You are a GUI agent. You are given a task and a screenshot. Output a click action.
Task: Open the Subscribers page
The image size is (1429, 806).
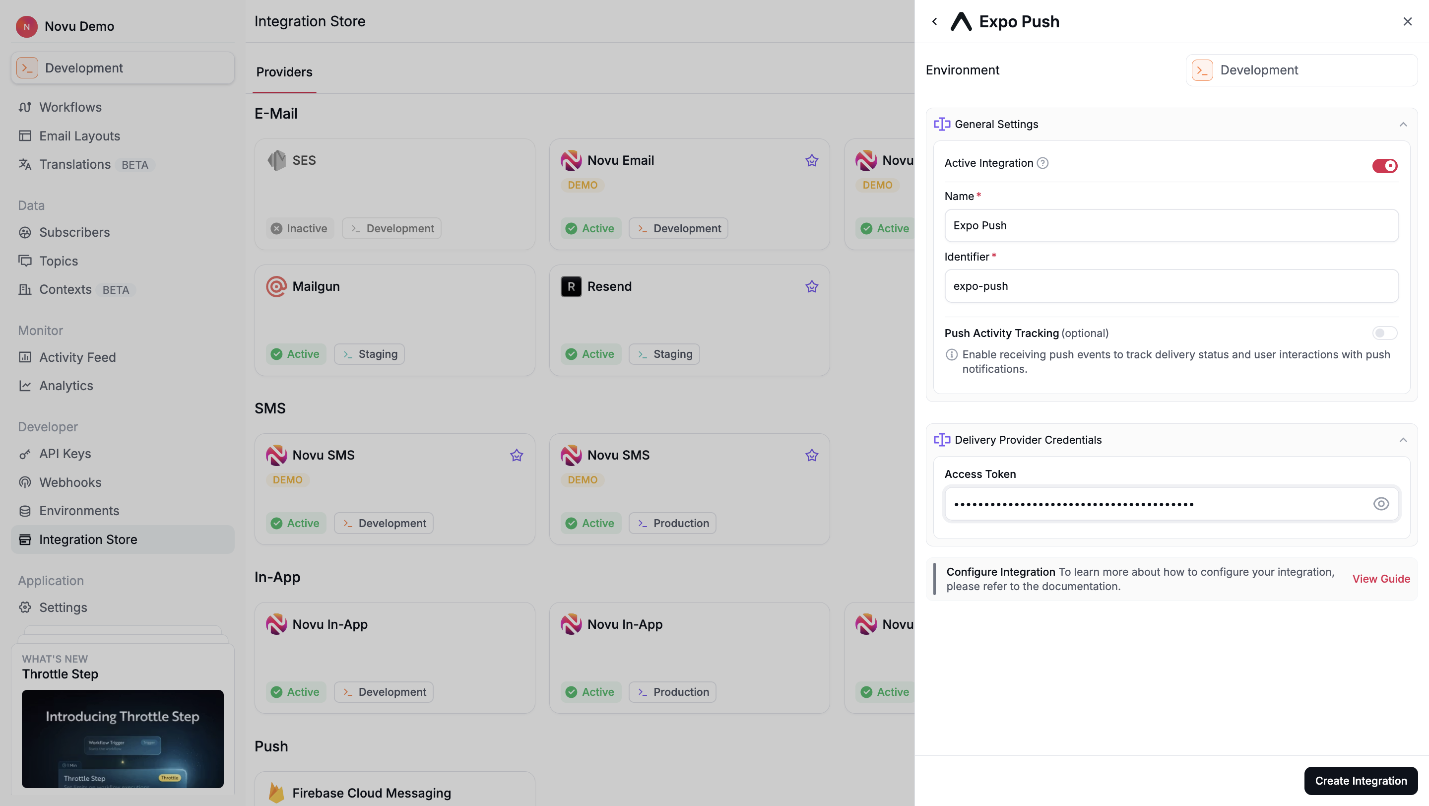[x=74, y=232]
